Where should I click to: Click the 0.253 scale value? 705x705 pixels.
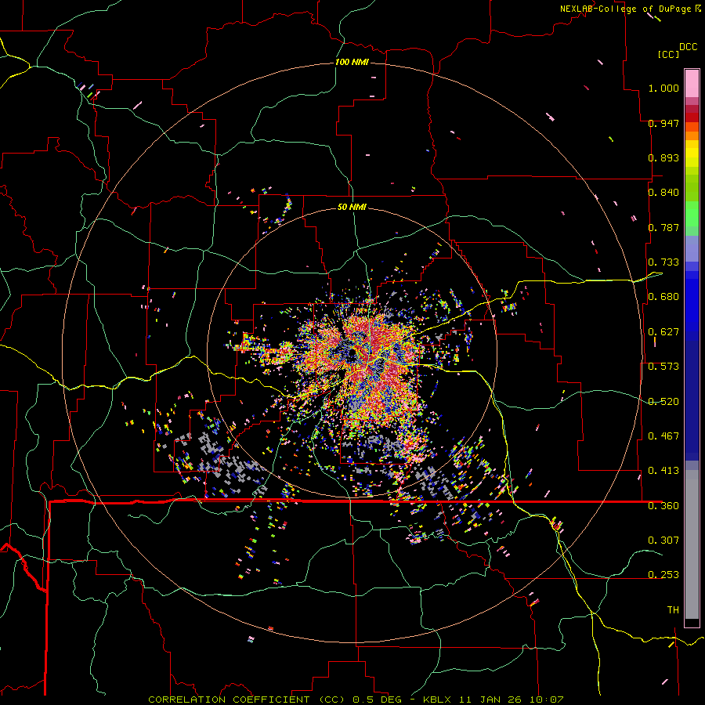click(x=663, y=575)
